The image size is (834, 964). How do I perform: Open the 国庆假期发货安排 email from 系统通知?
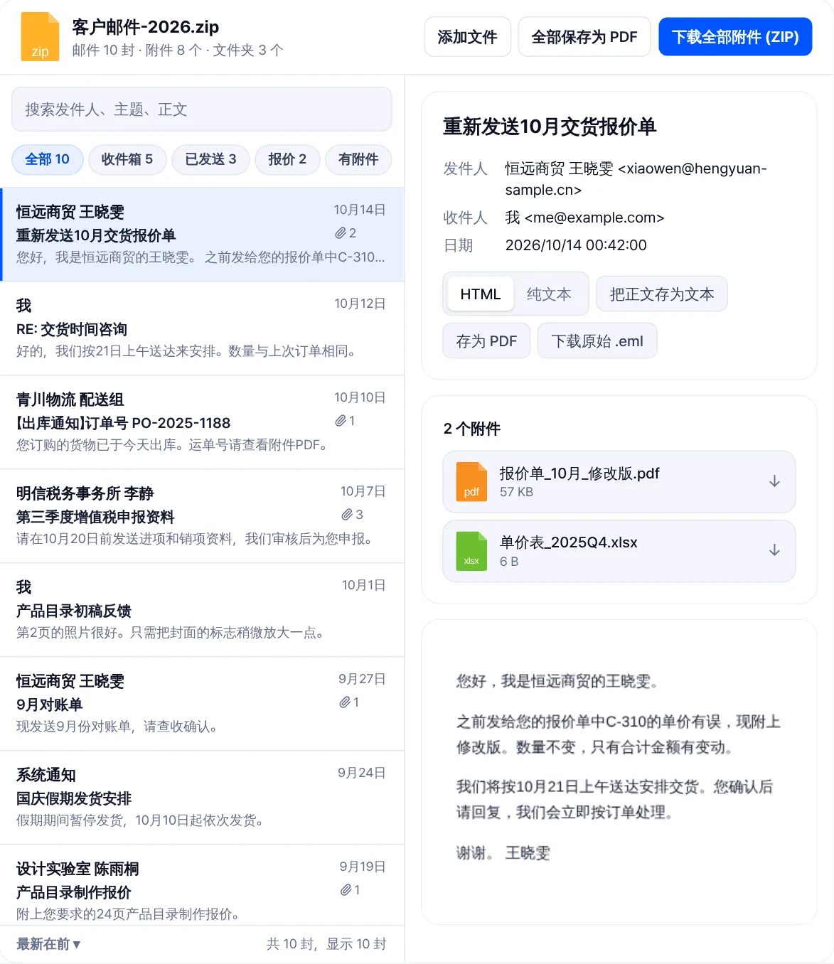click(202, 798)
